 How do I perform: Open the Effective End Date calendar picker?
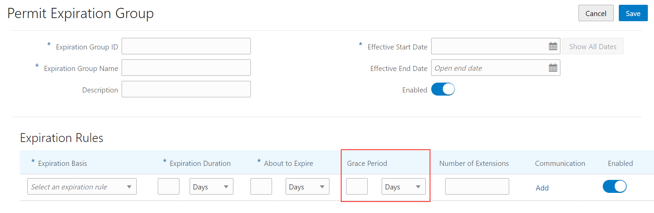(x=553, y=68)
